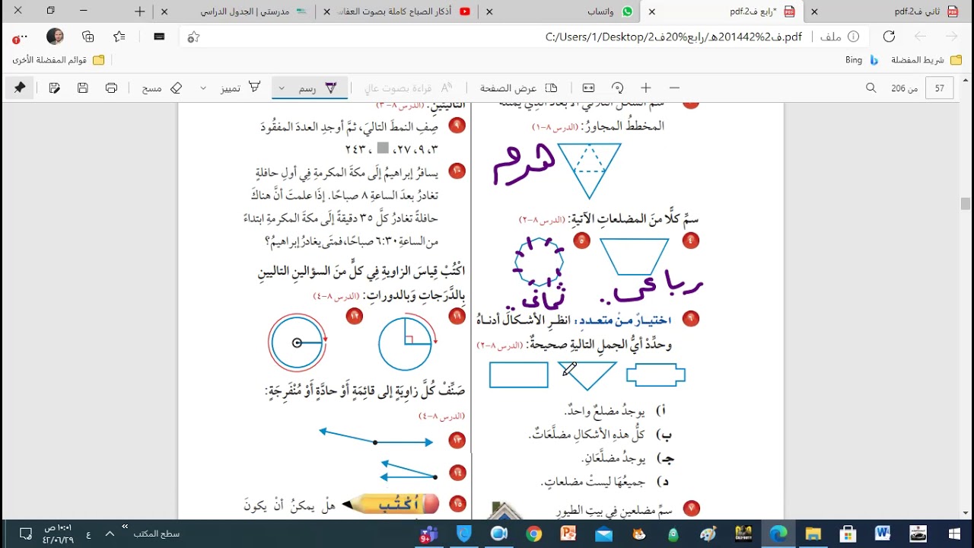Open the Collections icon
Screen dimensions: 974x548
click(x=88, y=37)
